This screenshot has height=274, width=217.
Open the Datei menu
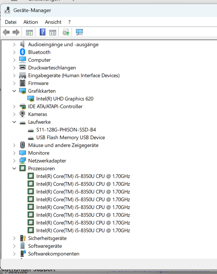click(11, 22)
